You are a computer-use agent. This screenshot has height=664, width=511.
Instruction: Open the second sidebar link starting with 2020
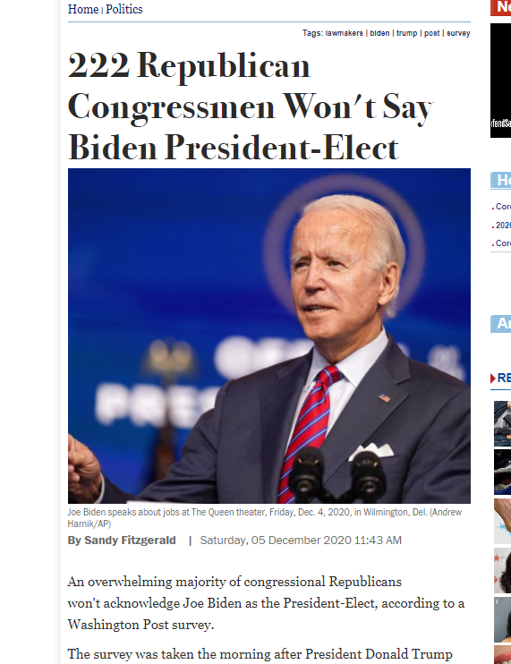[x=503, y=226]
